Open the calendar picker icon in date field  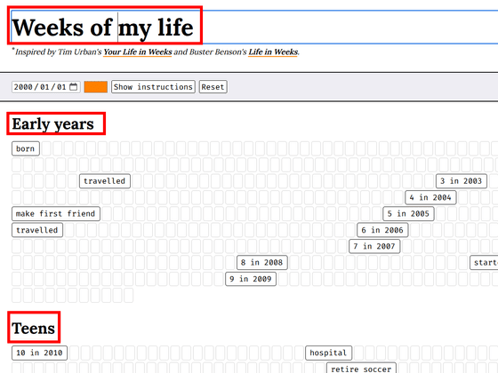[x=73, y=87]
